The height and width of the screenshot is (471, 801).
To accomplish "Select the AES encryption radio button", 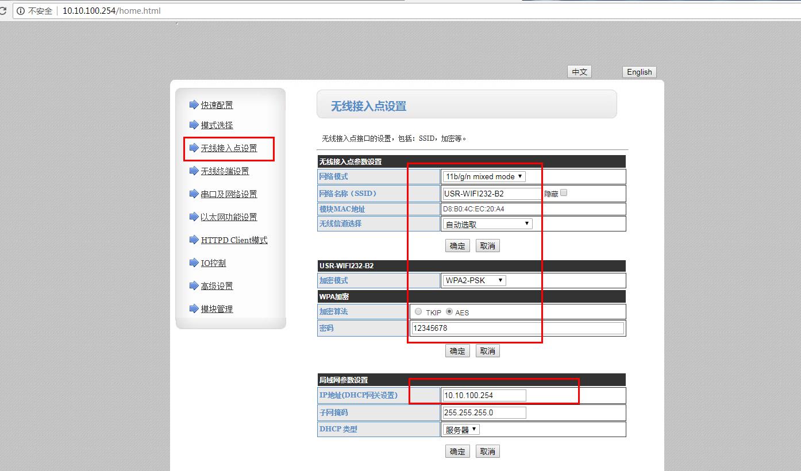I will point(449,312).
